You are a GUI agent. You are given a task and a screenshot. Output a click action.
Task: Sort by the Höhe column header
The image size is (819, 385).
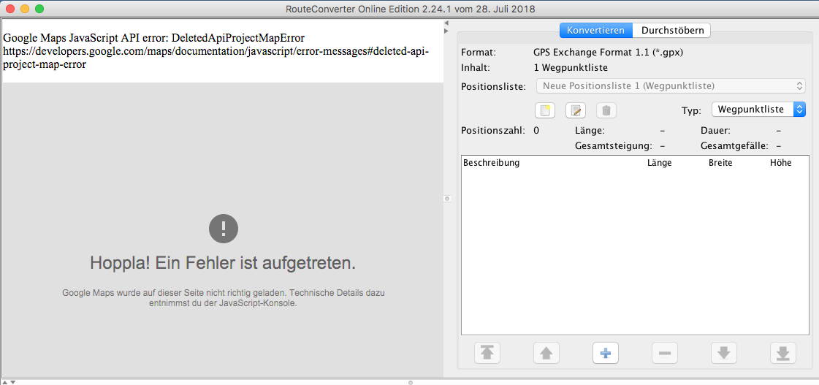click(780, 163)
